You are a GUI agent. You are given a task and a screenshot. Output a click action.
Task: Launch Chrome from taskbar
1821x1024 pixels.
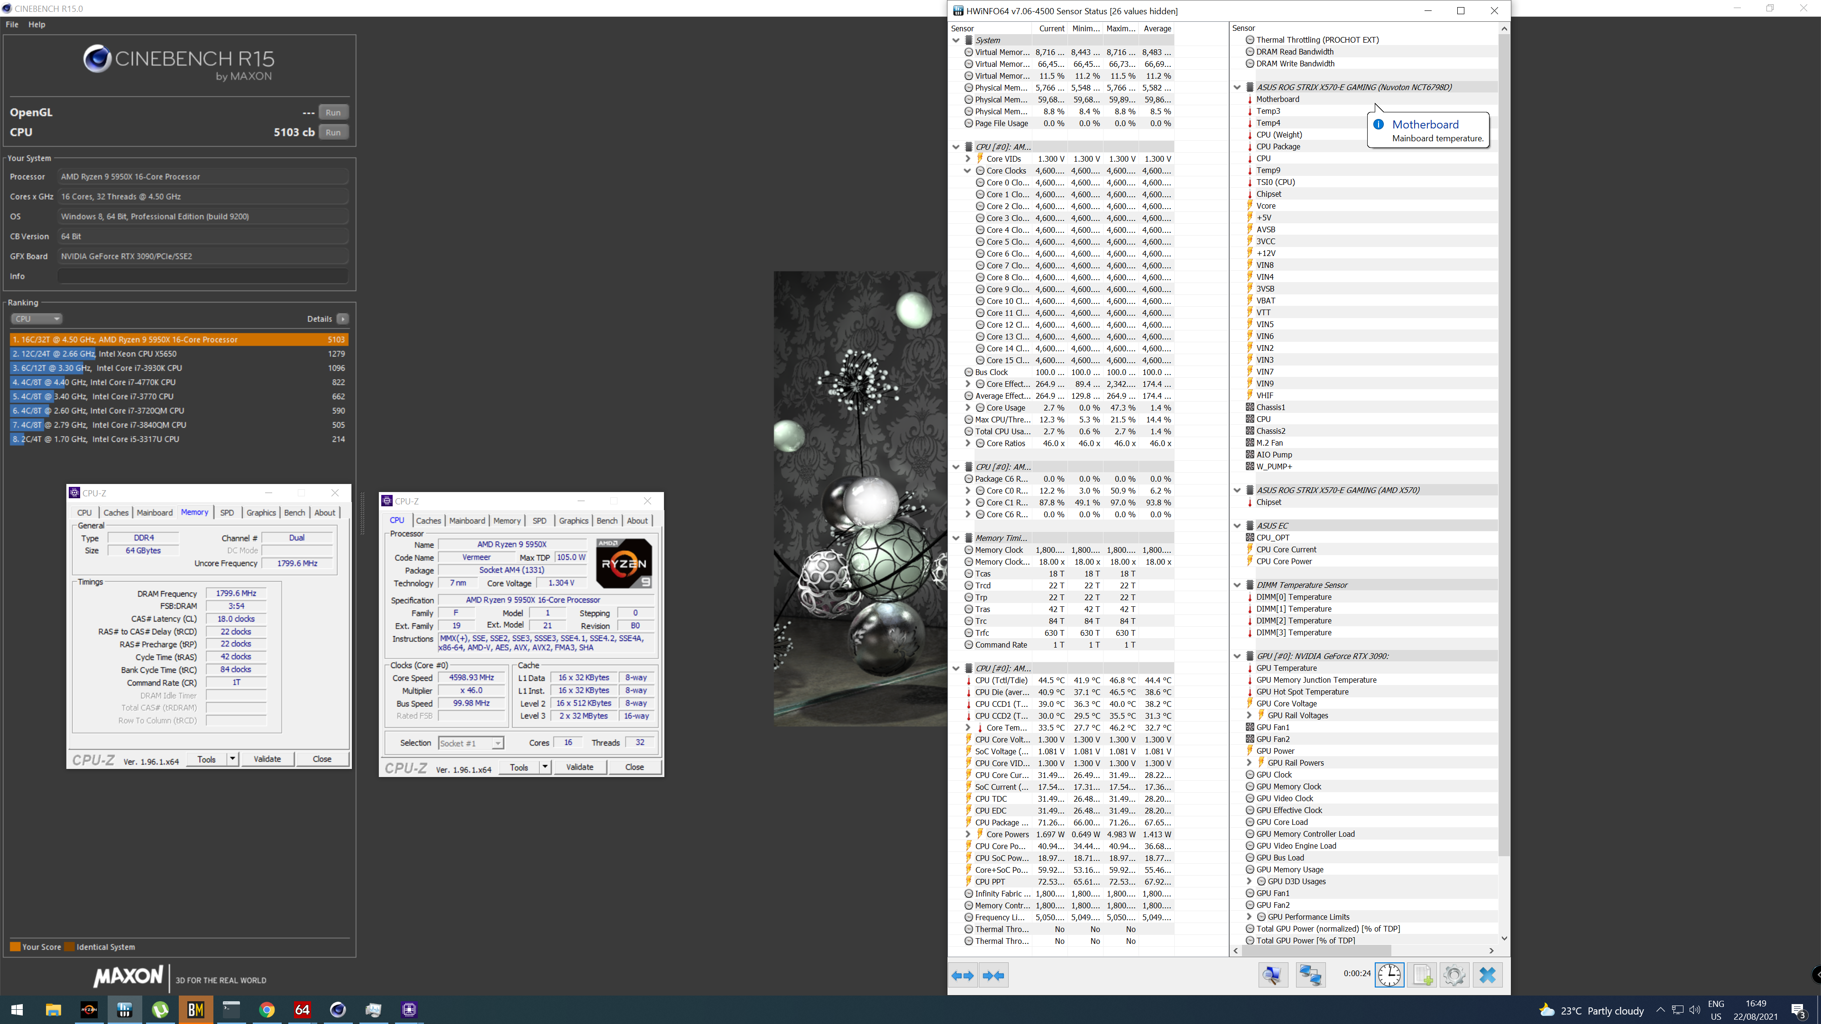[267, 1010]
